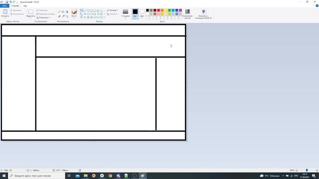The width and height of the screenshot is (319, 179).
Task: Choose the Right arrow shape
Action: pos(95,14)
